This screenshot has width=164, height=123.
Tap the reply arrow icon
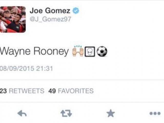(22, 113)
